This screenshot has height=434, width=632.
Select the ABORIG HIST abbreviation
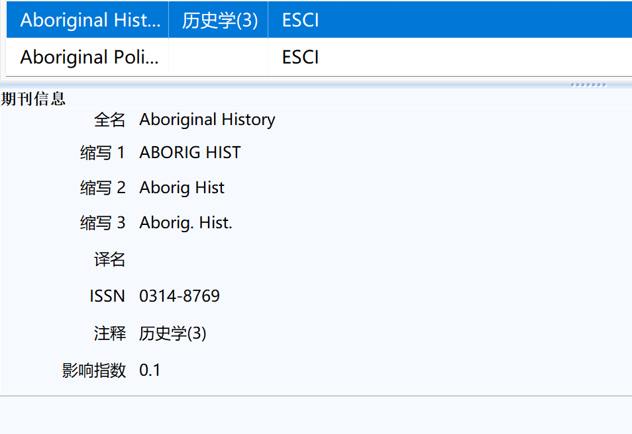(189, 152)
